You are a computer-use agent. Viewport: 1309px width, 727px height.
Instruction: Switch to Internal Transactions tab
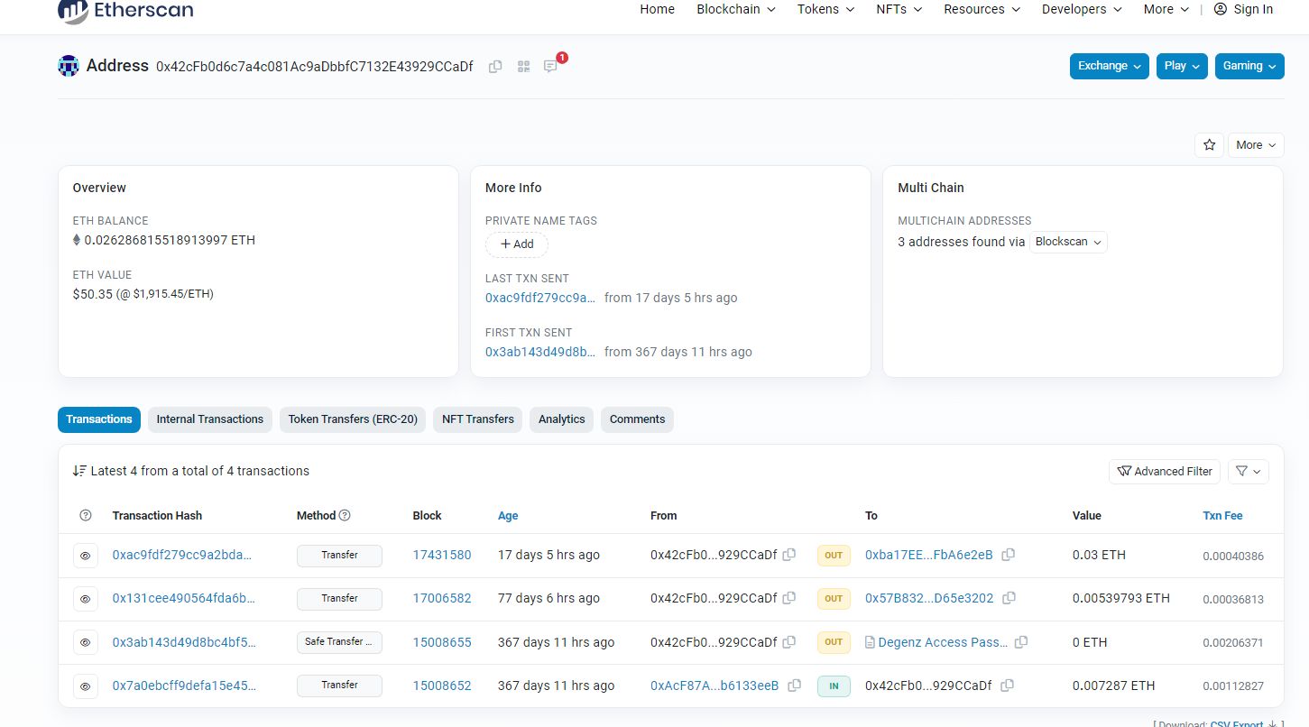point(210,419)
